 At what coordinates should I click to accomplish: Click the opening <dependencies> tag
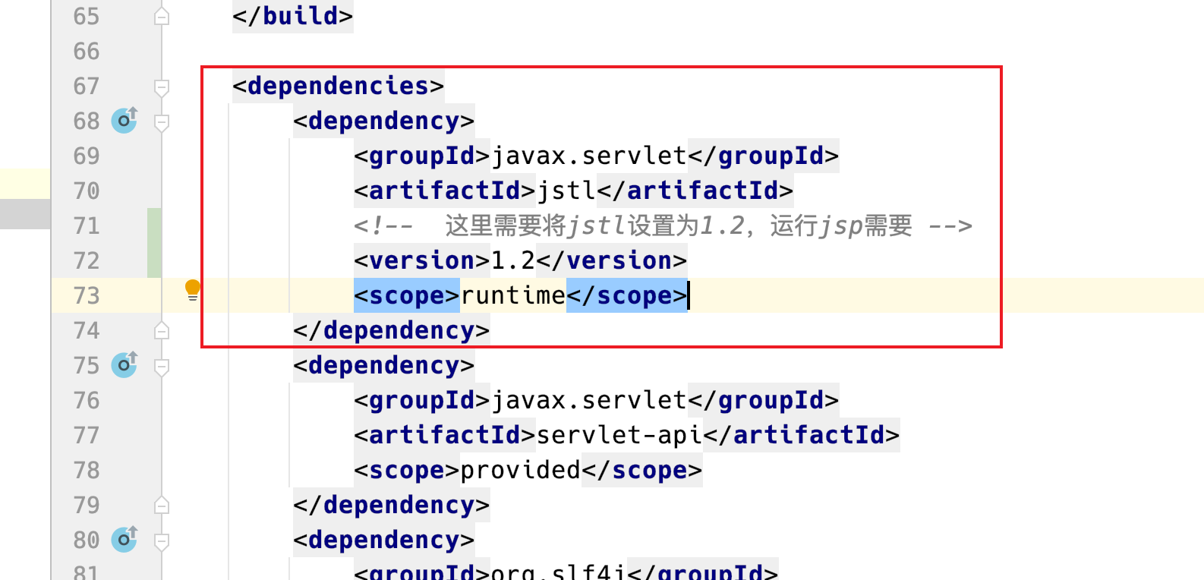338,86
